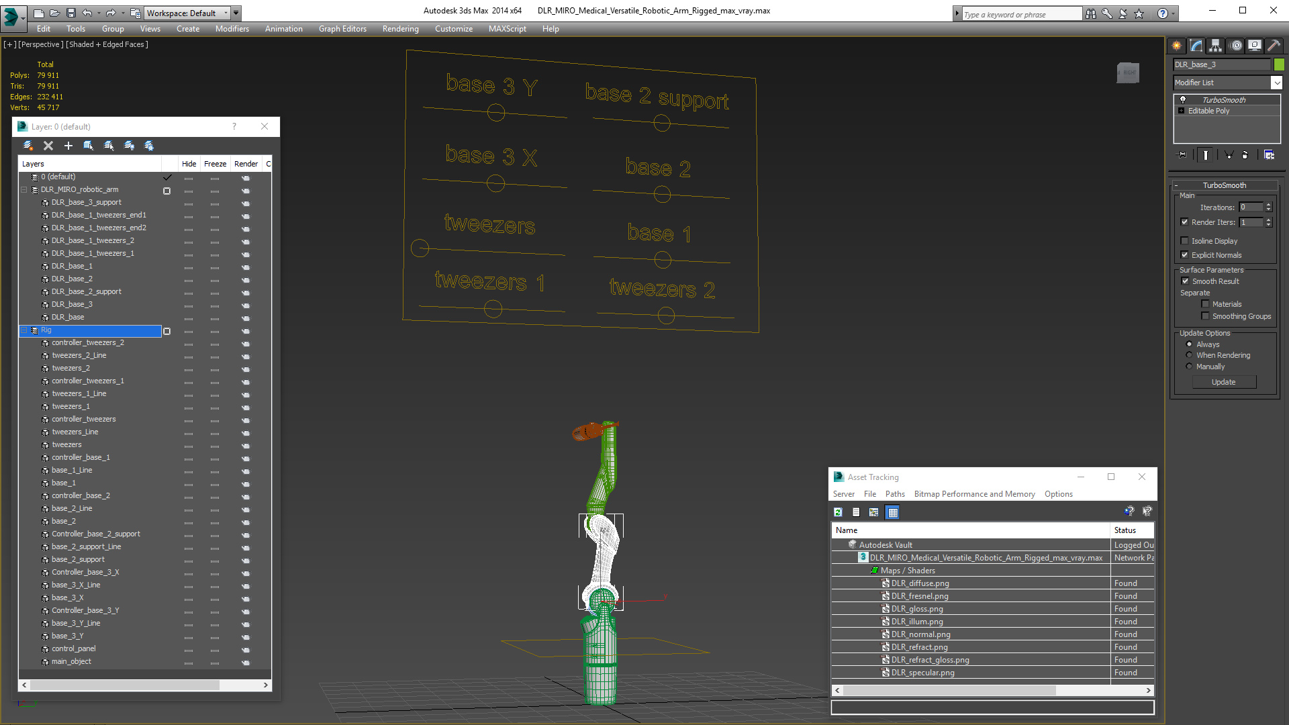This screenshot has height=725, width=1289.
Task: Click the Status column header in Asset Tracking
Action: 1132,530
